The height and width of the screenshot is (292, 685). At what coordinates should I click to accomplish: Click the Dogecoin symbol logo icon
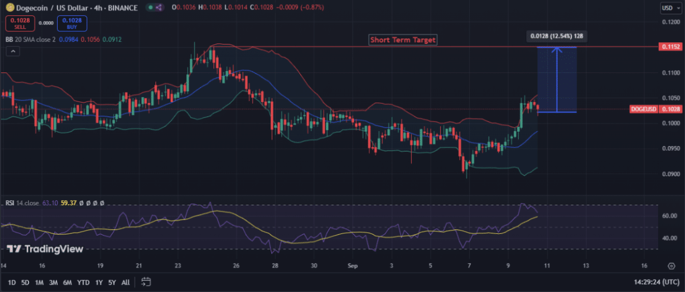click(x=10, y=7)
